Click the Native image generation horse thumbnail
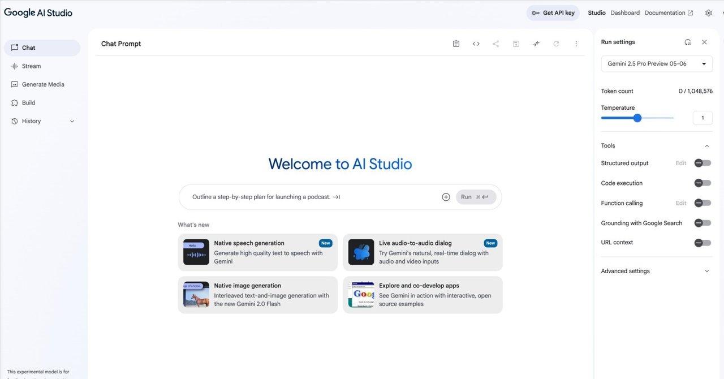Image resolution: width=724 pixels, height=379 pixels. click(196, 295)
